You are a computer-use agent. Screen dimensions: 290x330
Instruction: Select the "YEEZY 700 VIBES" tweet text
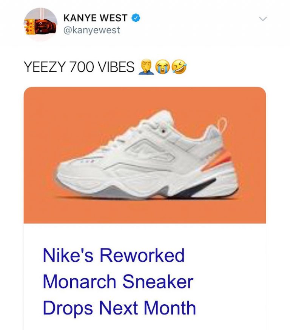click(79, 67)
